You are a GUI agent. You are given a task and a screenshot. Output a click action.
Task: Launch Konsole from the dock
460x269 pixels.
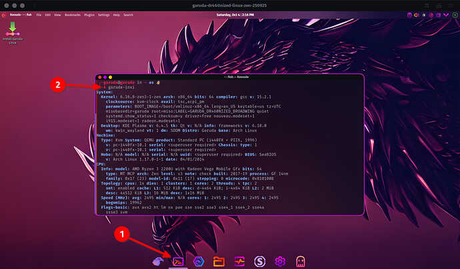click(x=178, y=261)
